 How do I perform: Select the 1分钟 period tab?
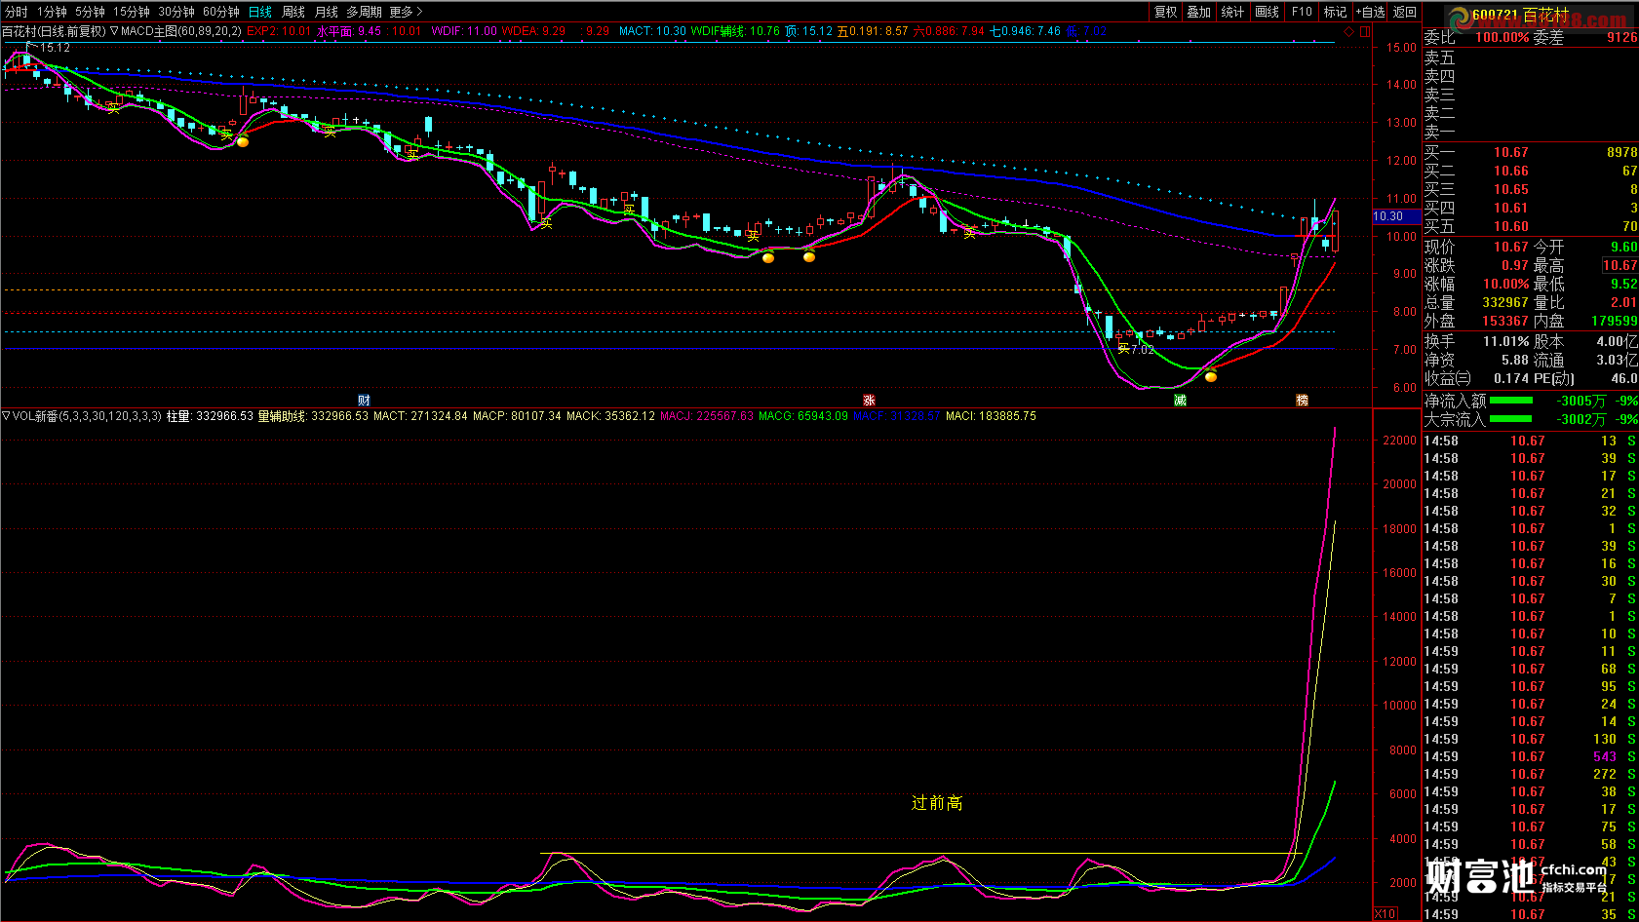coord(52,12)
